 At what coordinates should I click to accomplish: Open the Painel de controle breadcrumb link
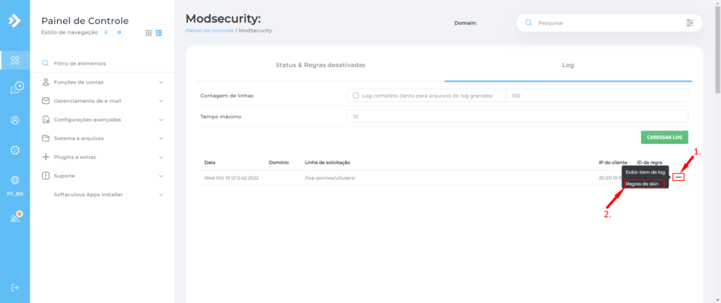pos(208,31)
